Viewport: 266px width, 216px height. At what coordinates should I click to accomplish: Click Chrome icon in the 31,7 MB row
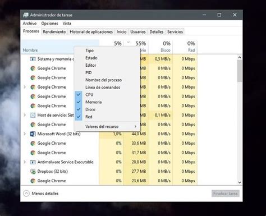33,153
